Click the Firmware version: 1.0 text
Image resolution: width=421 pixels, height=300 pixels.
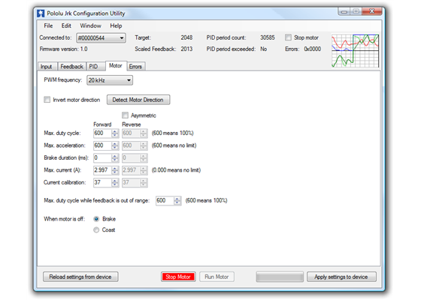coord(64,49)
